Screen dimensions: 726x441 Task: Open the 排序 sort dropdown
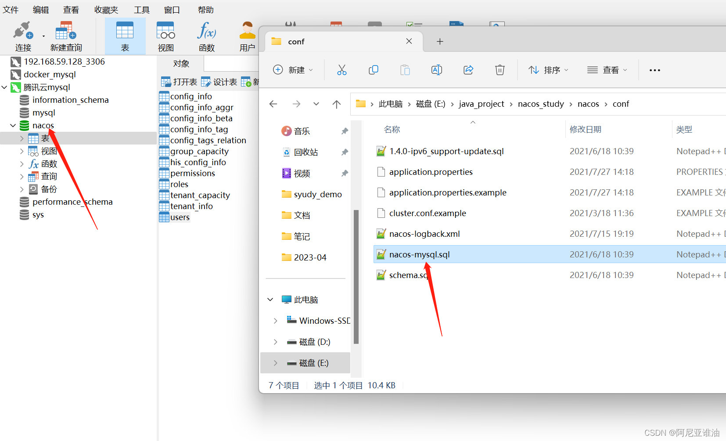(548, 70)
